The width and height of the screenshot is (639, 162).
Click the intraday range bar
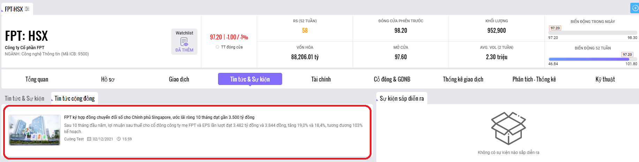[x=592, y=33]
